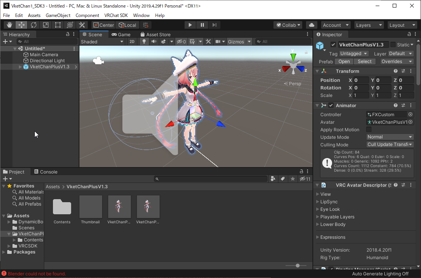The height and width of the screenshot is (278, 421).
Task: Select the Contents folder thumbnail
Action: pyautogui.click(x=62, y=207)
